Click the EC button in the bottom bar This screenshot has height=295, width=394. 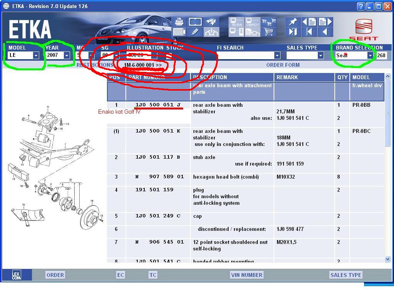click(x=120, y=275)
